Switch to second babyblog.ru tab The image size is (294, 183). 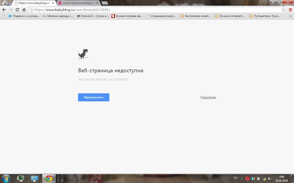click(x=78, y=3)
